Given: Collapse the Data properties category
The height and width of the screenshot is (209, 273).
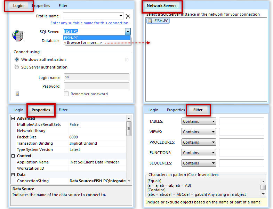Looking at the screenshot, I should [x=13, y=175].
